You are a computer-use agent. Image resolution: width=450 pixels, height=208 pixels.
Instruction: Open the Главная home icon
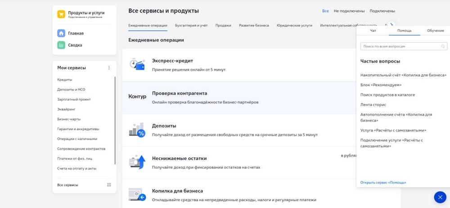61,33
